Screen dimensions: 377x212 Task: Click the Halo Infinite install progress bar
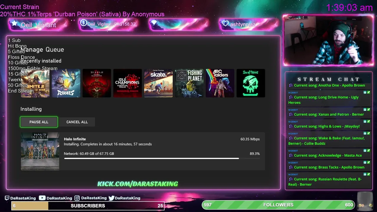point(162,158)
